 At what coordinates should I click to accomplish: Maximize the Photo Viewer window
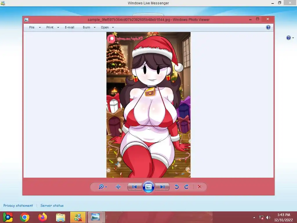click(x=258, y=19)
